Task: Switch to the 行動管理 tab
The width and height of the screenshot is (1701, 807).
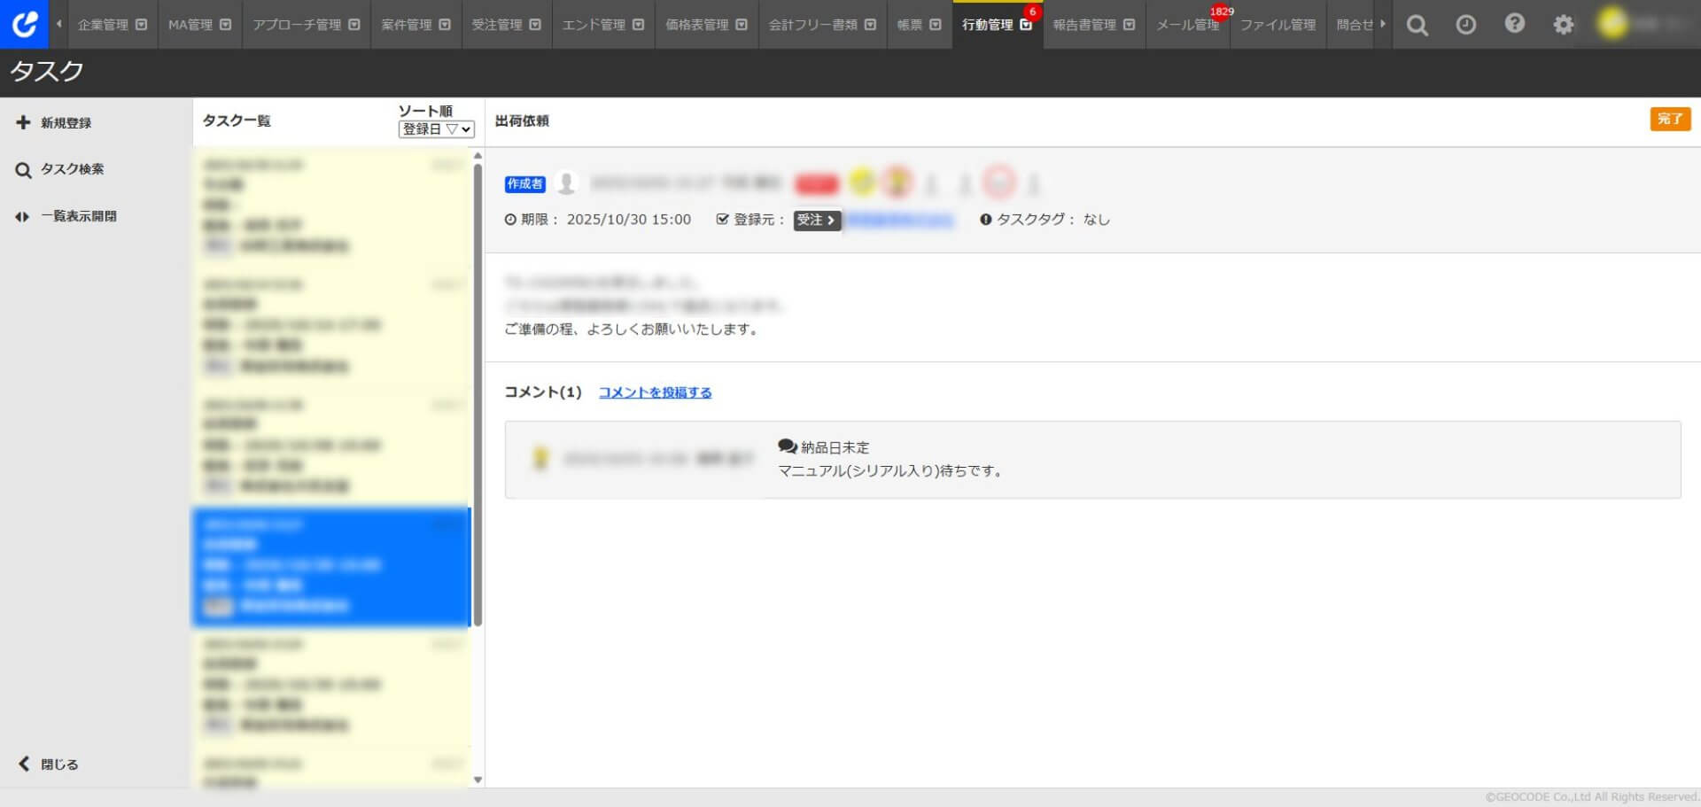Action: (990, 25)
